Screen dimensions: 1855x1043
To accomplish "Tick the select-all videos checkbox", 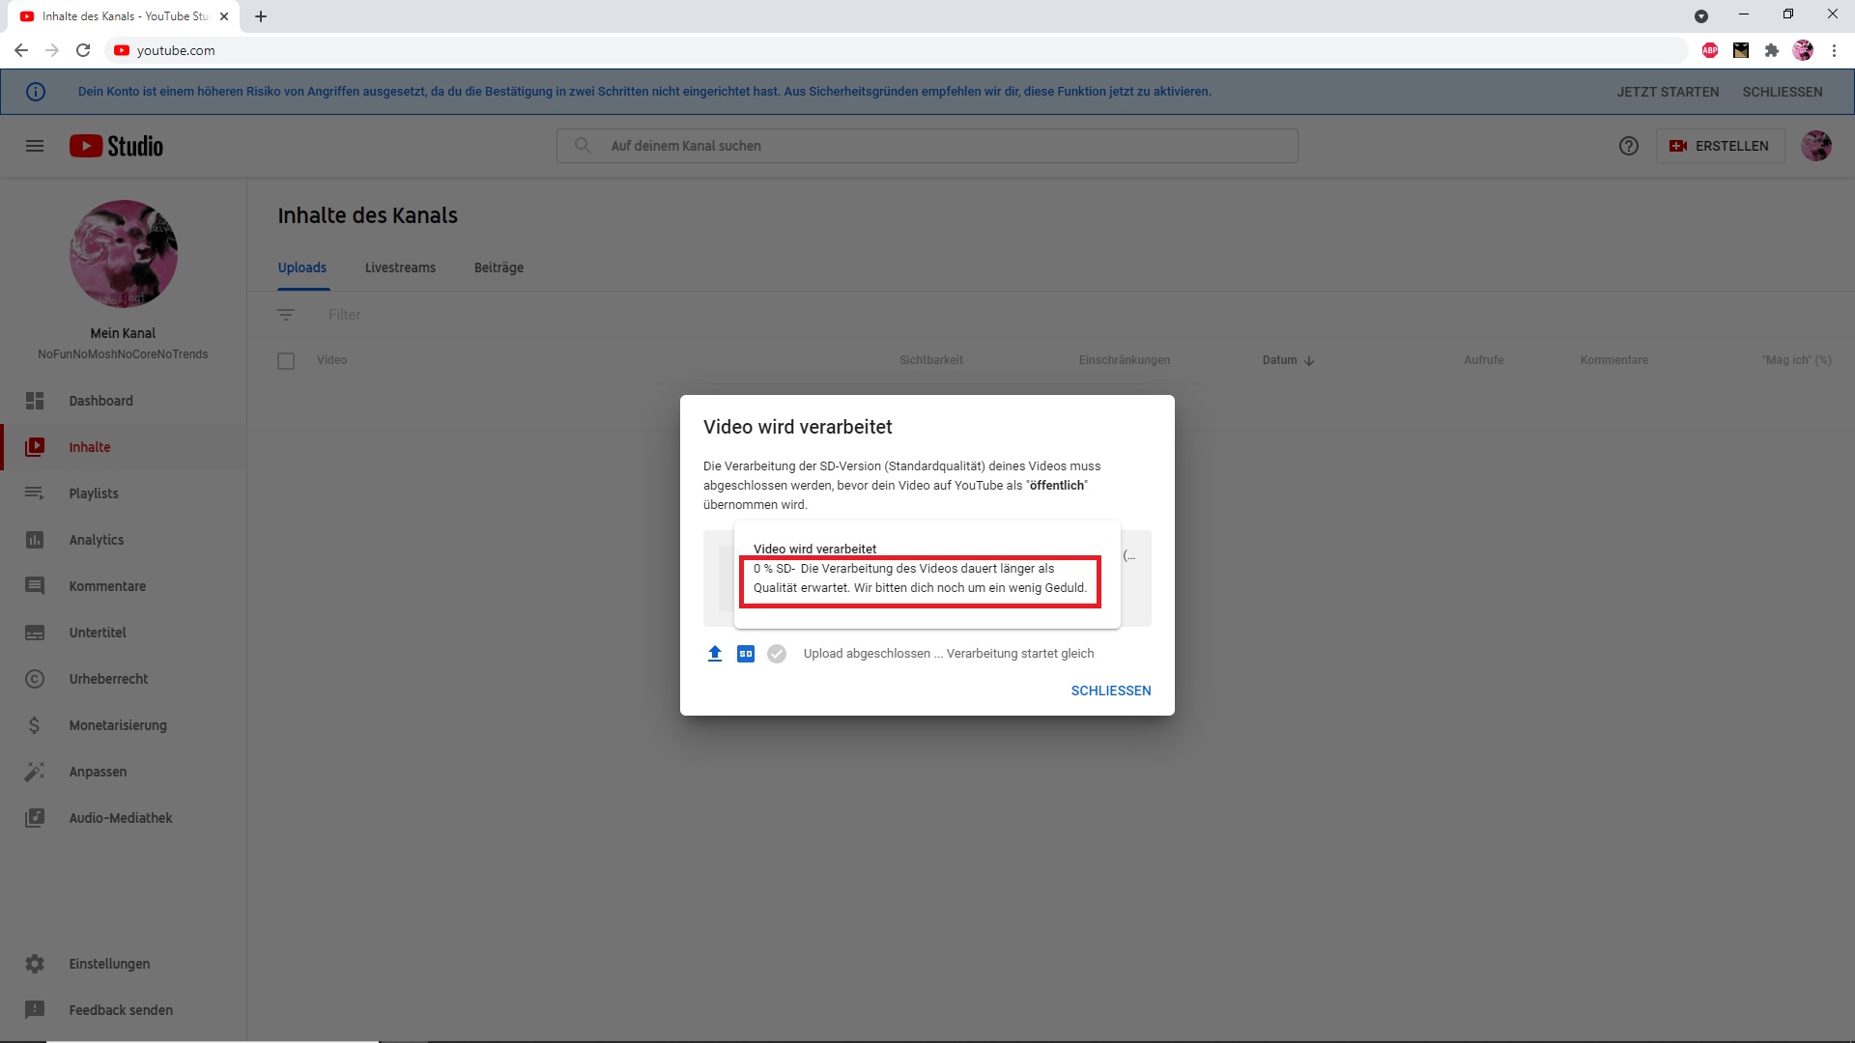I will [286, 361].
